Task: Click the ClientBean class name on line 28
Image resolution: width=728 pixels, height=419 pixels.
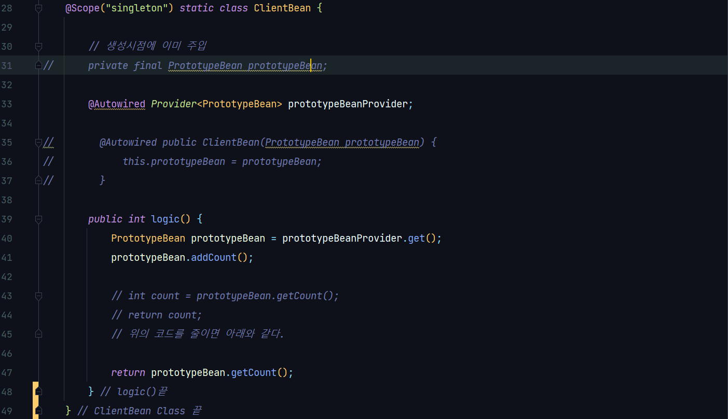Action: (282, 8)
